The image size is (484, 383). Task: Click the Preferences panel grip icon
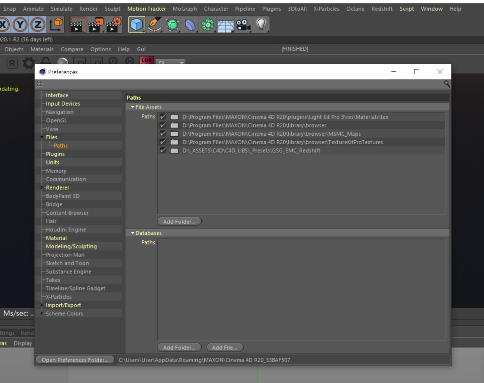click(40, 84)
